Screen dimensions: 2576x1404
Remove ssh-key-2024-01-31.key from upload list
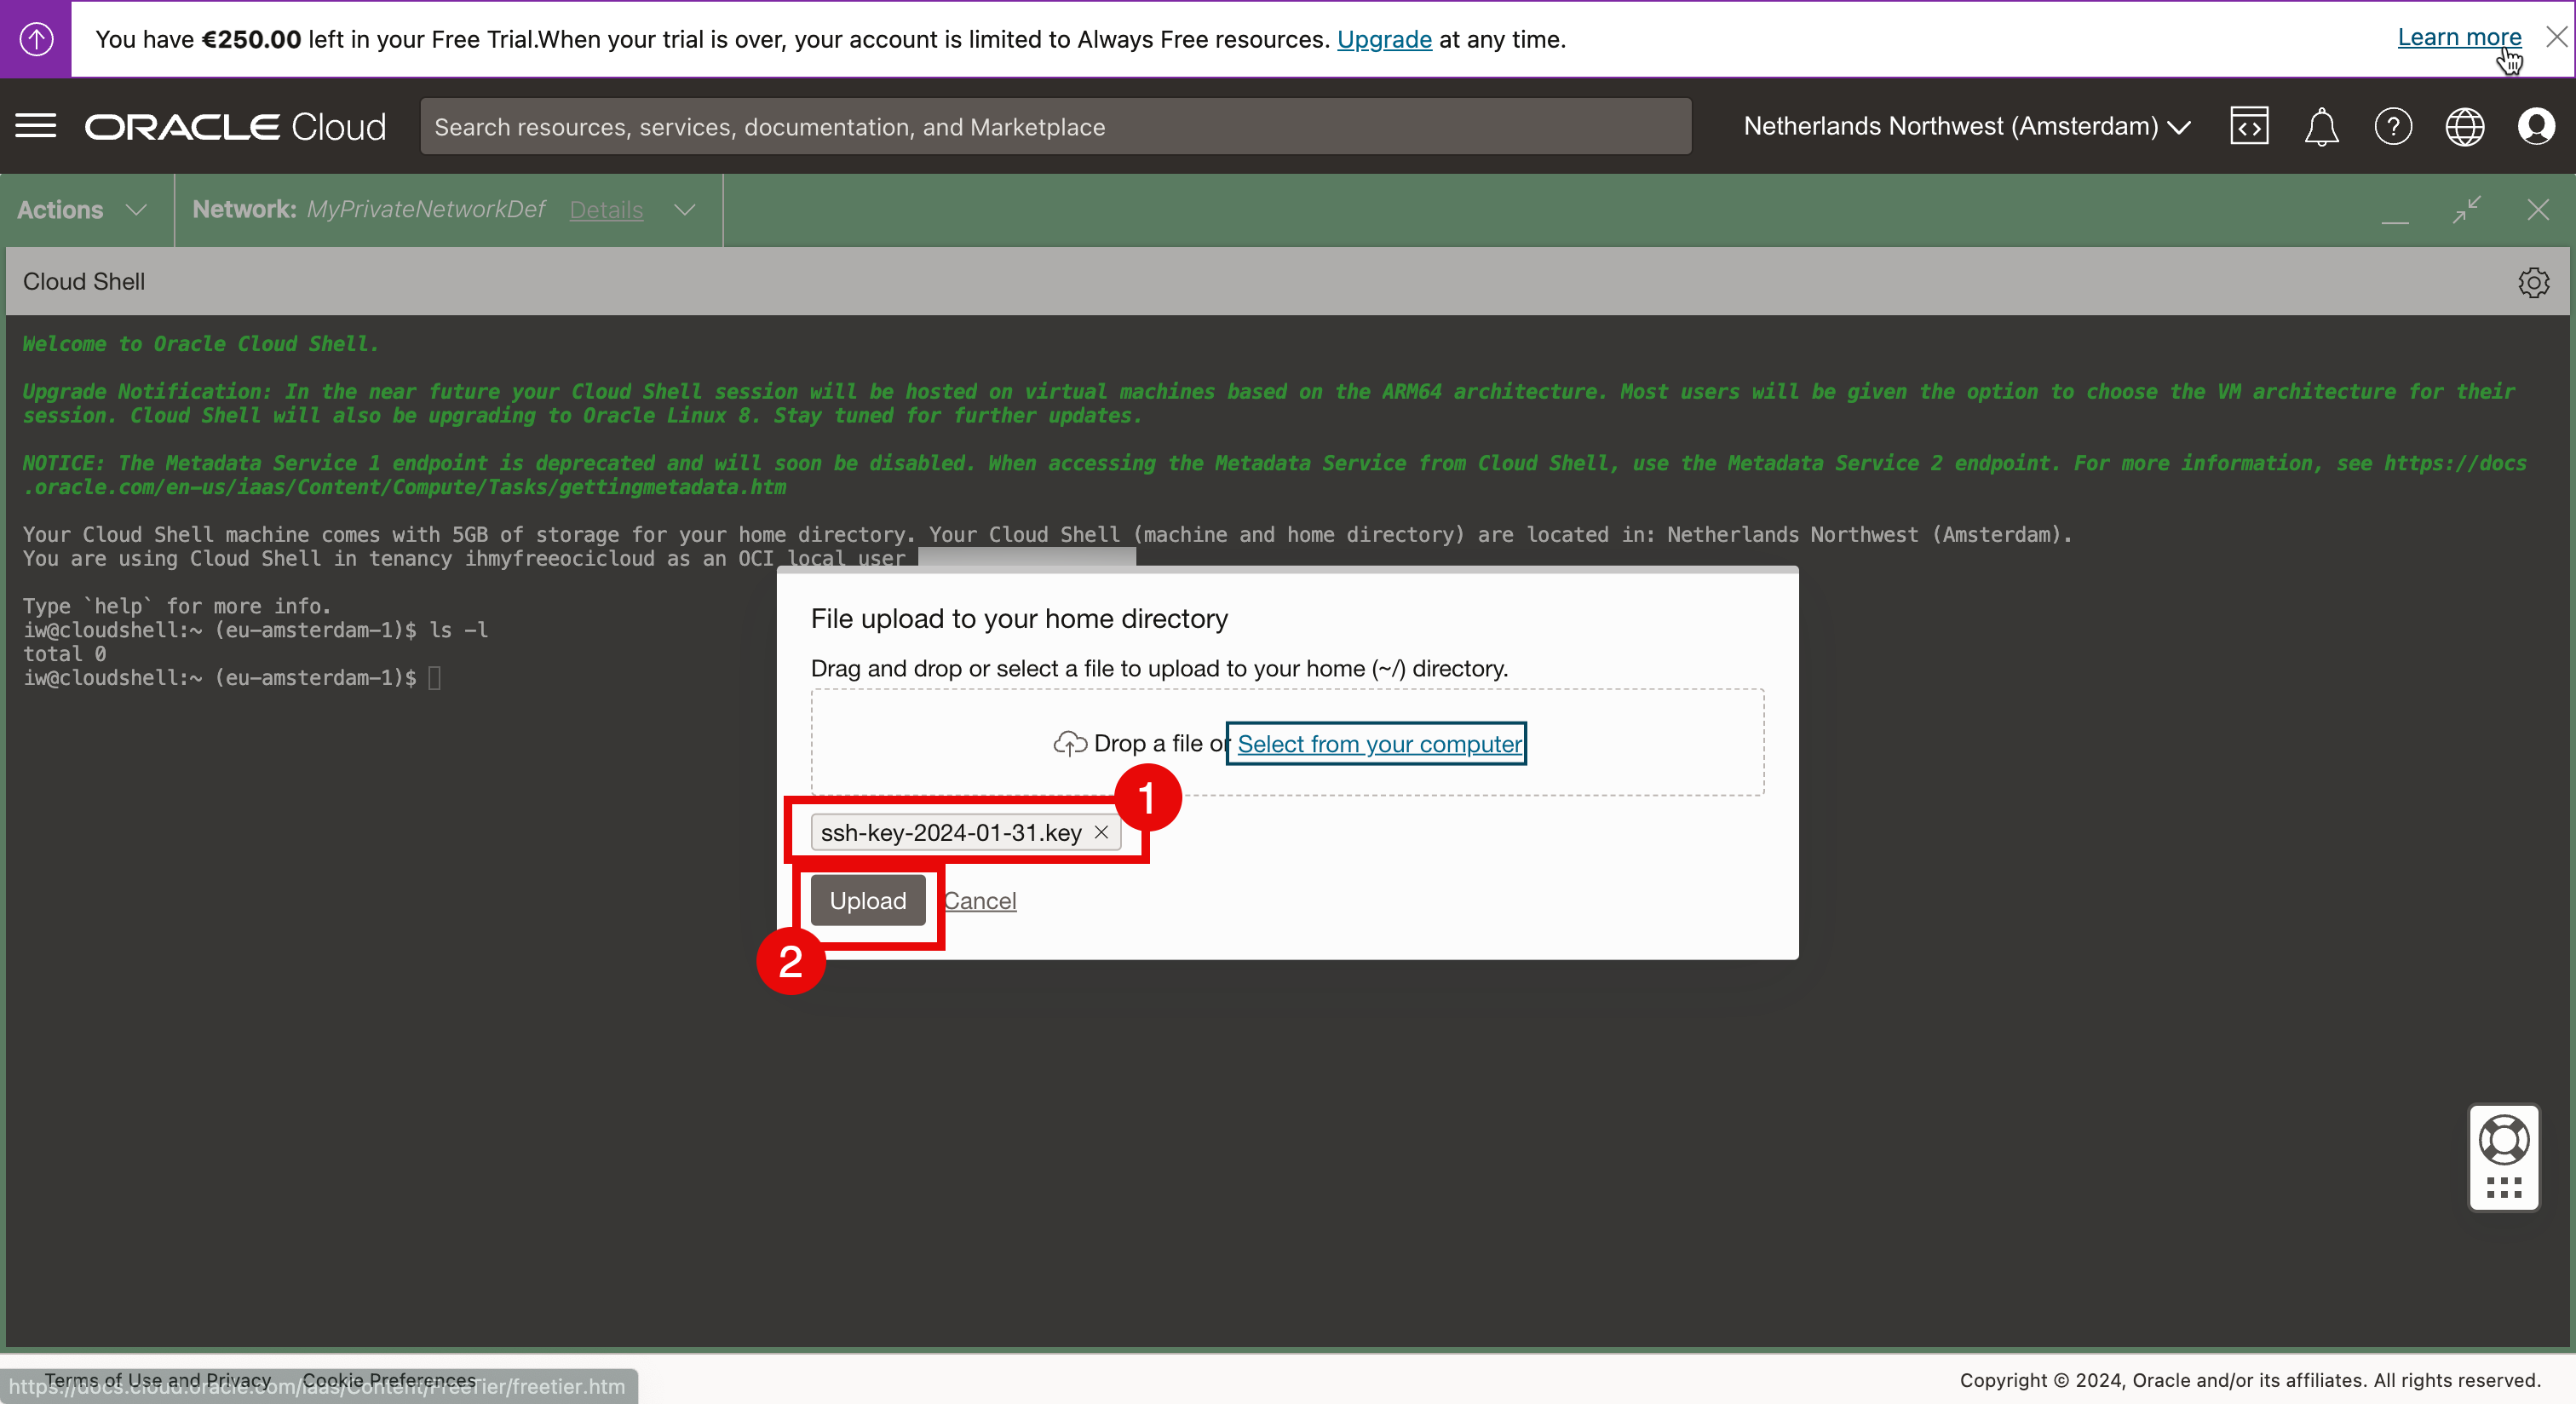[1101, 832]
